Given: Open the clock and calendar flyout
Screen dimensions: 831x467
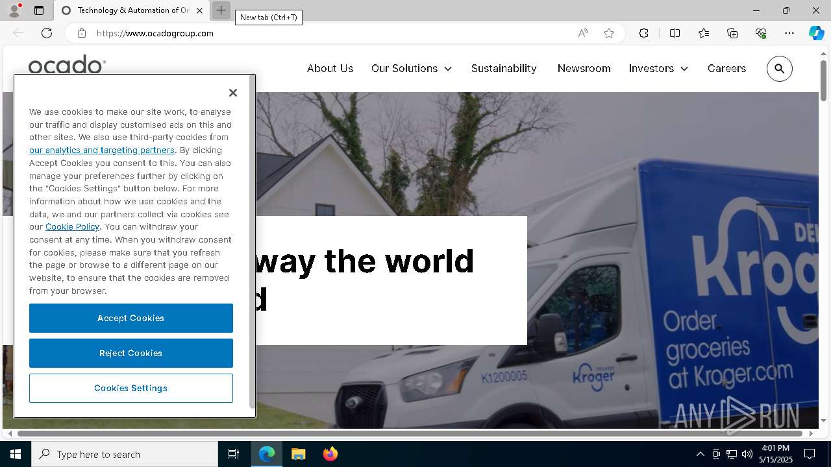Looking at the screenshot, I should 775,454.
